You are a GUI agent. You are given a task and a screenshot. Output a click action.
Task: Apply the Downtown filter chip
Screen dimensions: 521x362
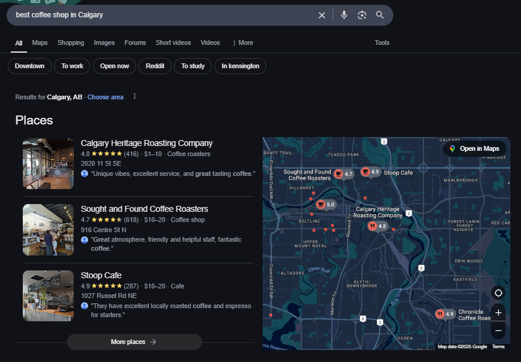tap(30, 66)
